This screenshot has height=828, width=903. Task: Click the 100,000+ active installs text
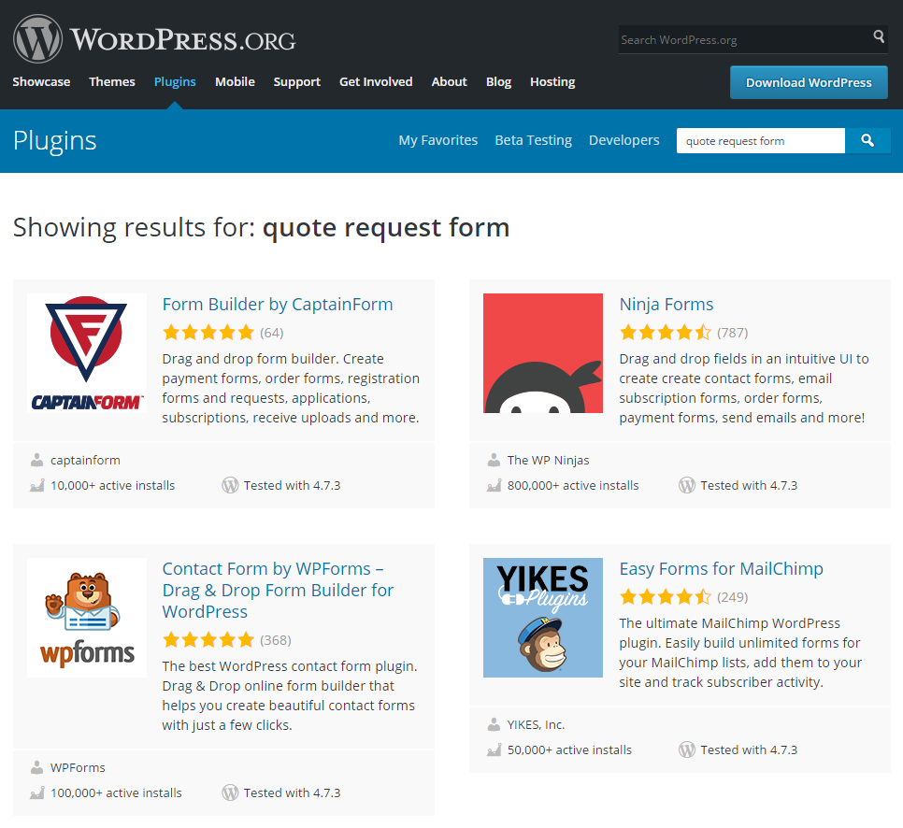(116, 792)
